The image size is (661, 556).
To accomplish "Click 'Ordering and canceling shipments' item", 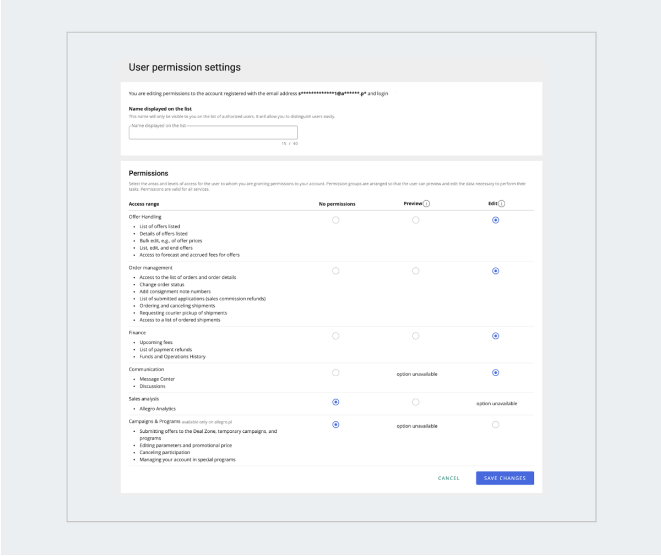I will pyautogui.click(x=177, y=306).
